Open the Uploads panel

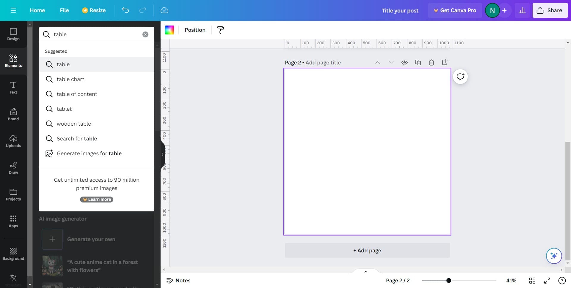coord(13,141)
